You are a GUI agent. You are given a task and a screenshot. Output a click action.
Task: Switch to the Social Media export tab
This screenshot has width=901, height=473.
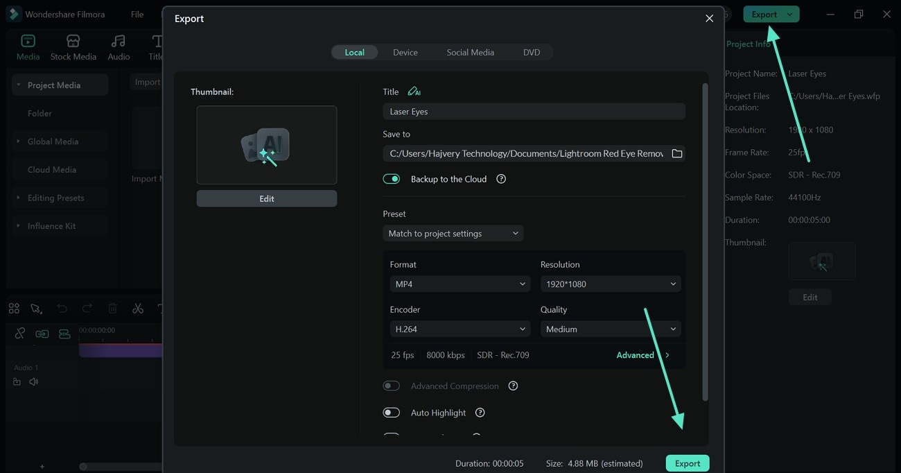click(470, 53)
